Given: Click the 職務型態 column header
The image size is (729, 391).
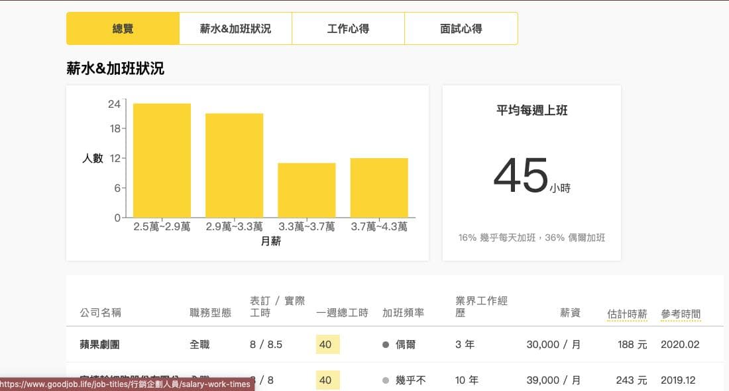Looking at the screenshot, I should [x=210, y=312].
